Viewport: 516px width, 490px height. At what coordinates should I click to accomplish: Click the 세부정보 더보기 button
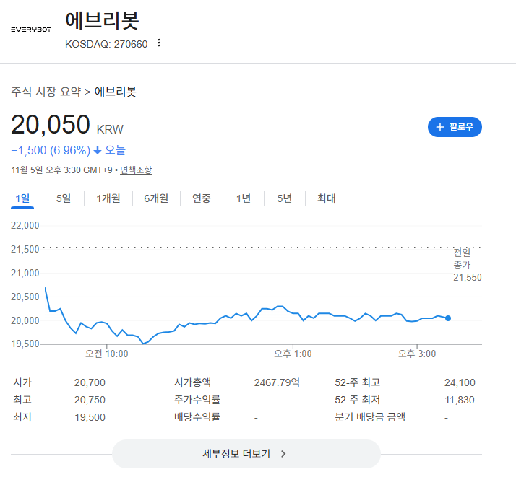point(246,454)
